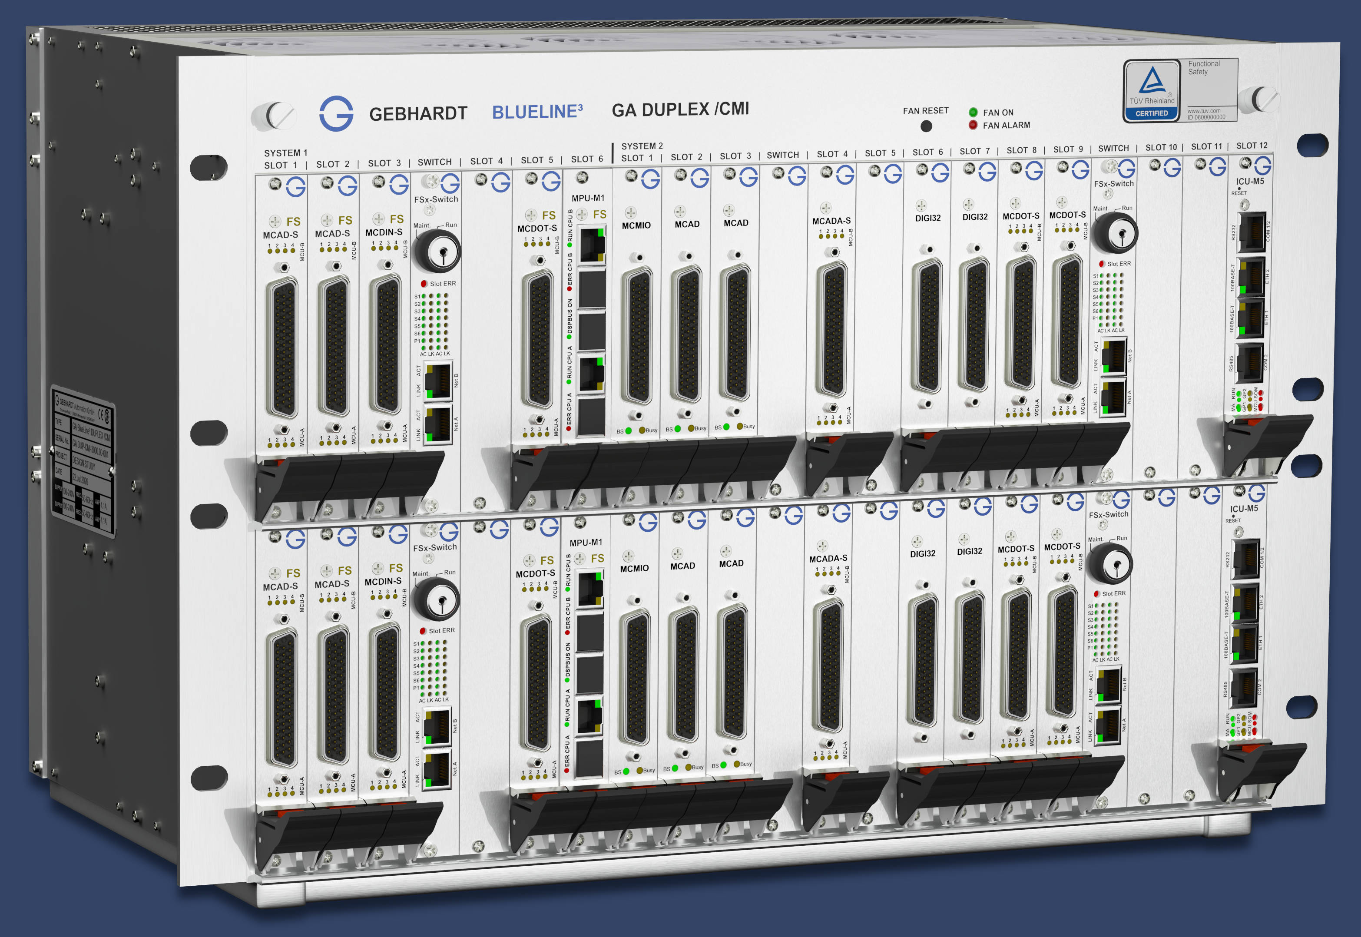Click the upper MPU-M1 DSPBUS ON green LED
This screenshot has width=1361, height=937.
569,338
